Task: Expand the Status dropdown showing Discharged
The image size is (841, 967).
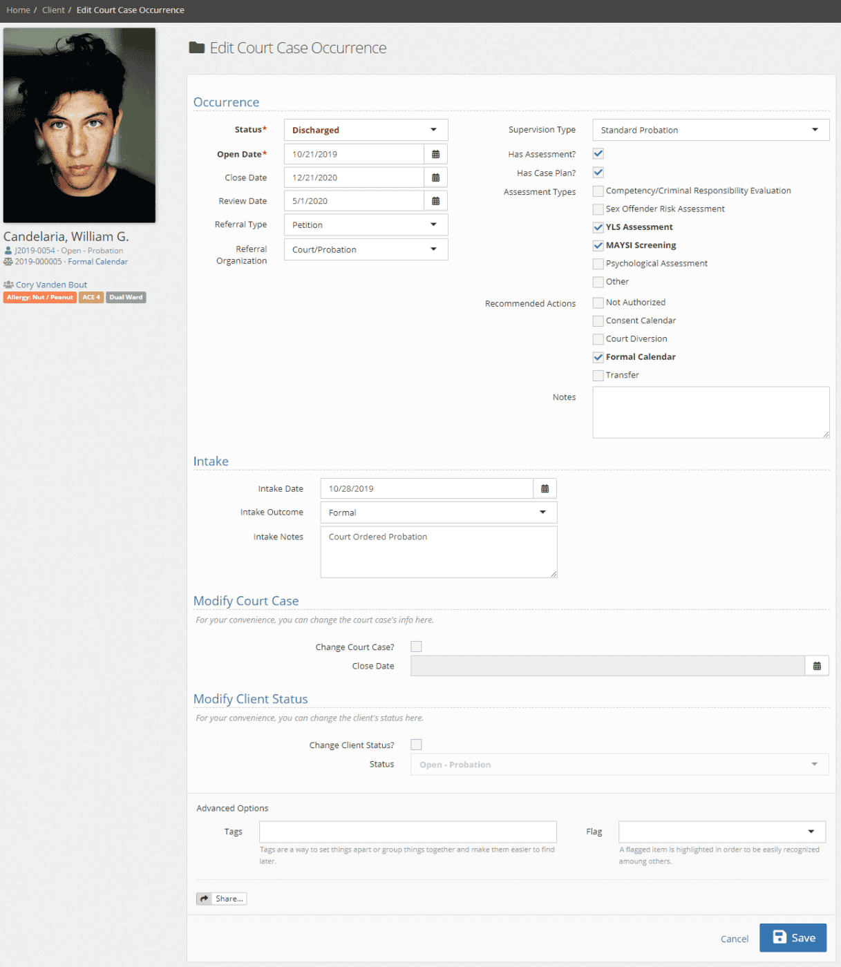Action: 366,130
